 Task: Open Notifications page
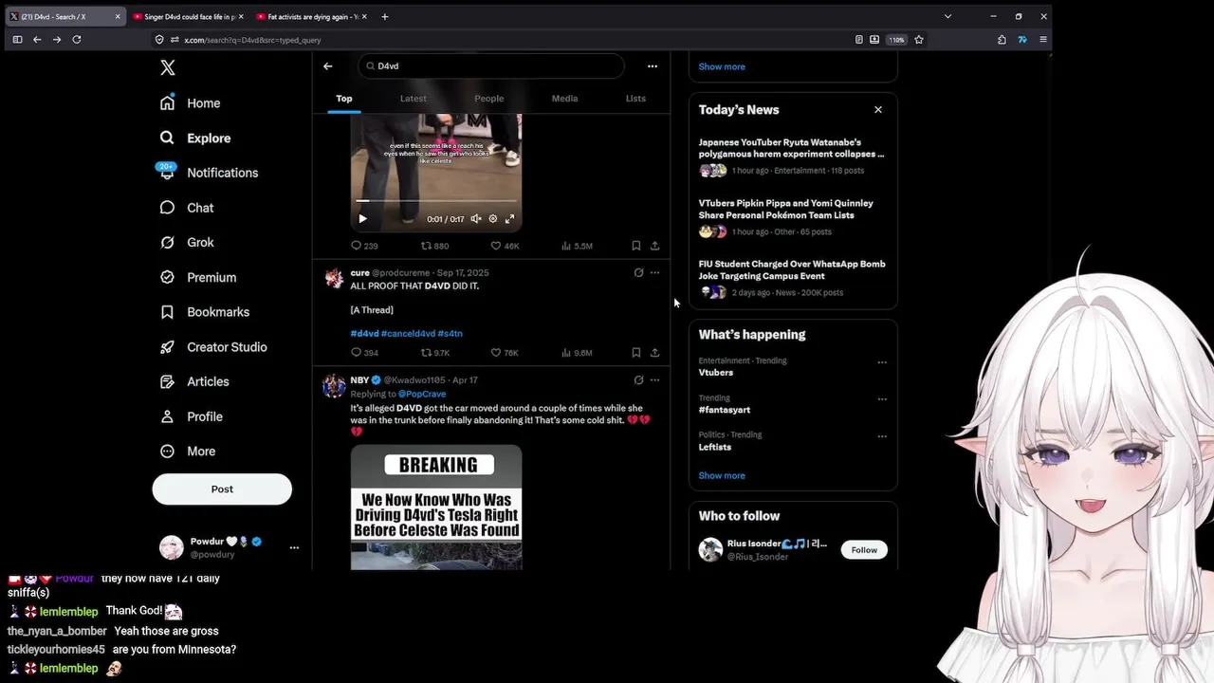click(209, 173)
